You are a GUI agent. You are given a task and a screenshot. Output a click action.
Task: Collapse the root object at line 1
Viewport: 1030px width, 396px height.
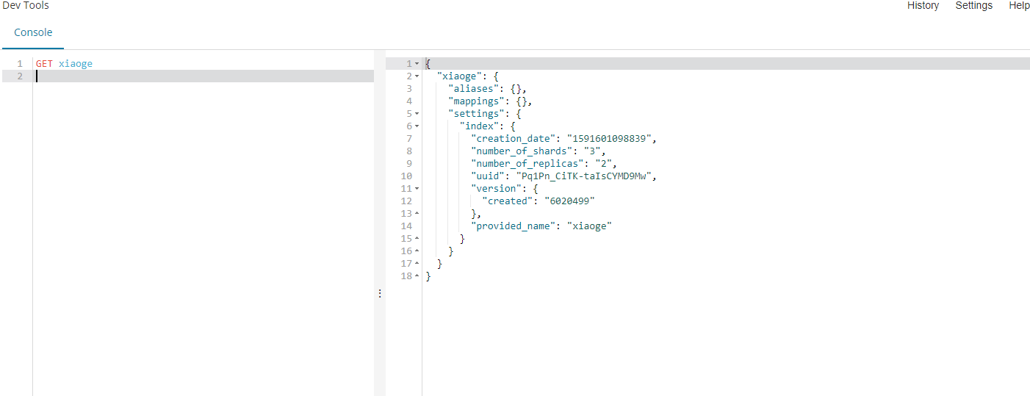point(417,64)
